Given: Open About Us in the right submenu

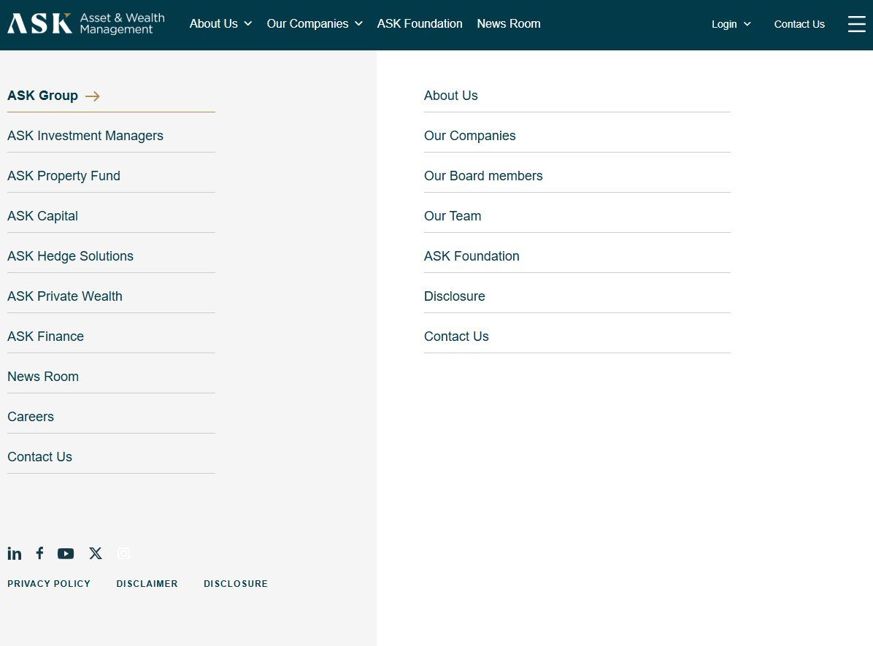Looking at the screenshot, I should [451, 95].
